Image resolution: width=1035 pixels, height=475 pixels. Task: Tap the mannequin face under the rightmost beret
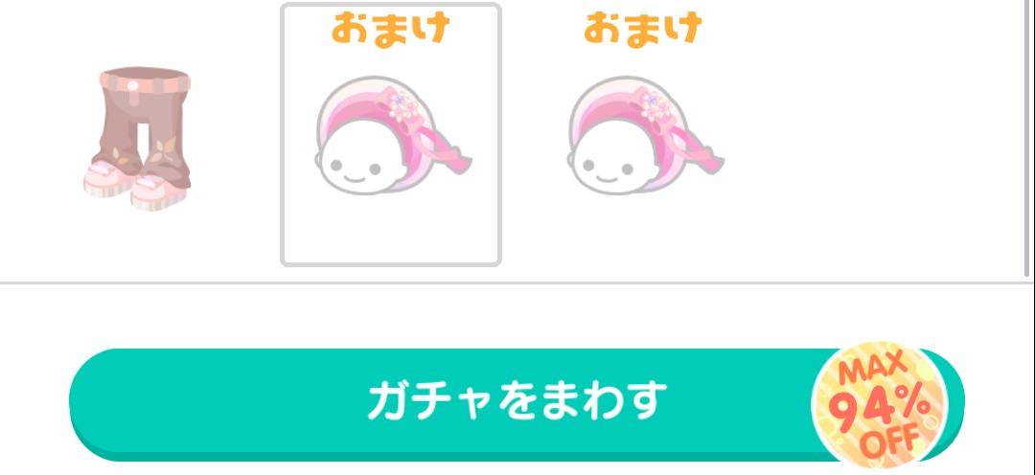(x=606, y=169)
